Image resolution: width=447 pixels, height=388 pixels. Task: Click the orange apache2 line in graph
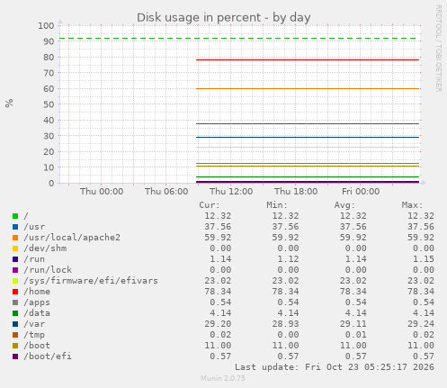308,88
